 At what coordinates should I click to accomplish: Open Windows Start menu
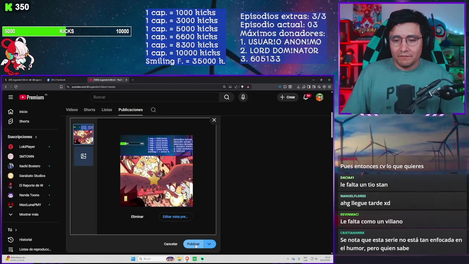pos(133,259)
